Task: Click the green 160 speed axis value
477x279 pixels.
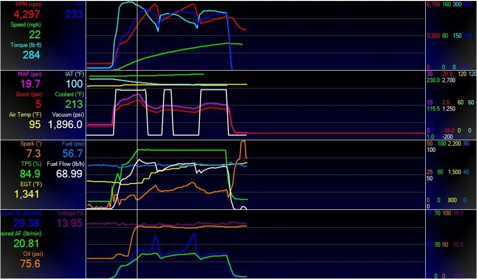Action: click(x=446, y=4)
